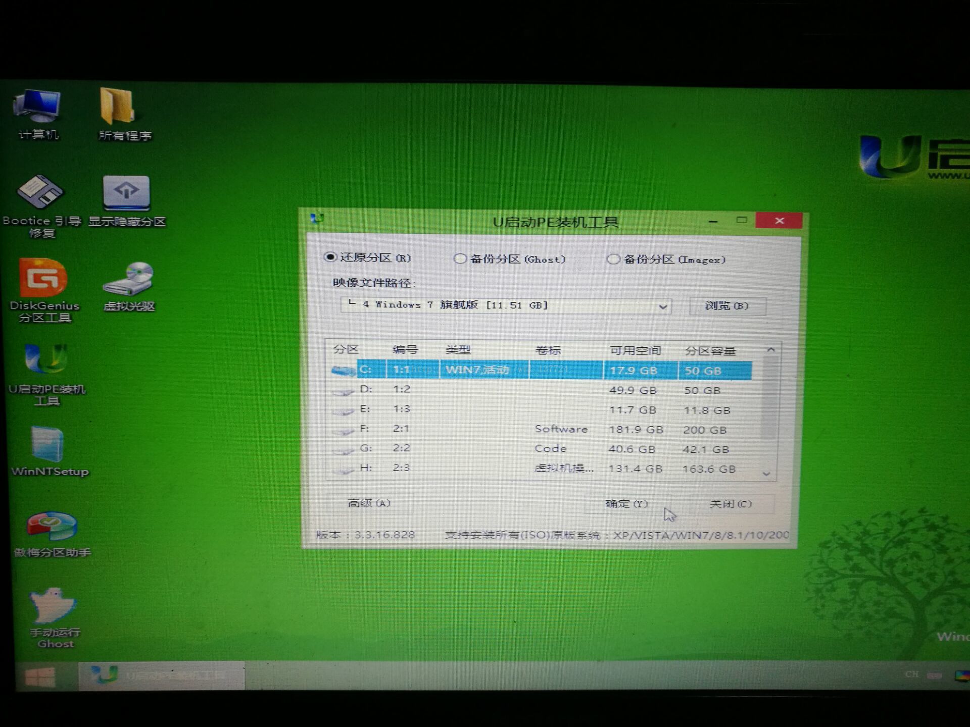Image resolution: width=970 pixels, height=727 pixels.
Task: Close the U启动PE装机工具 window
Action: (780, 221)
